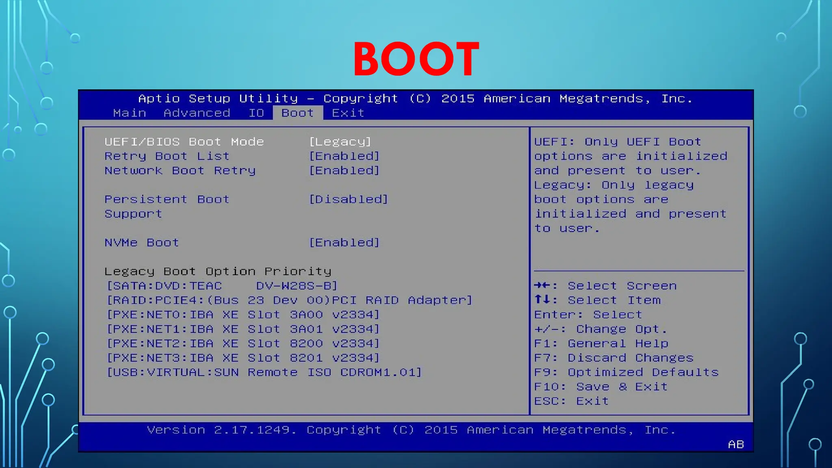Open NVMe Boot Enabled option
The image size is (832, 468).
(x=344, y=243)
